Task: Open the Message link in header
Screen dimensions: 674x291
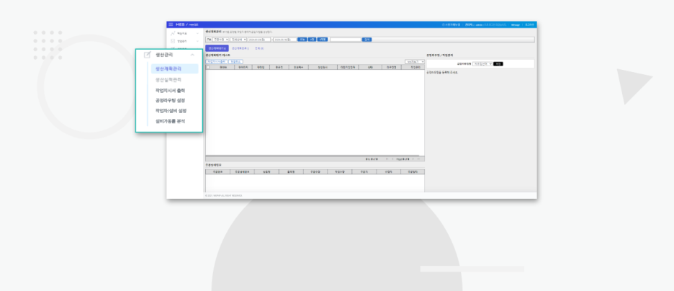Action: click(516, 25)
